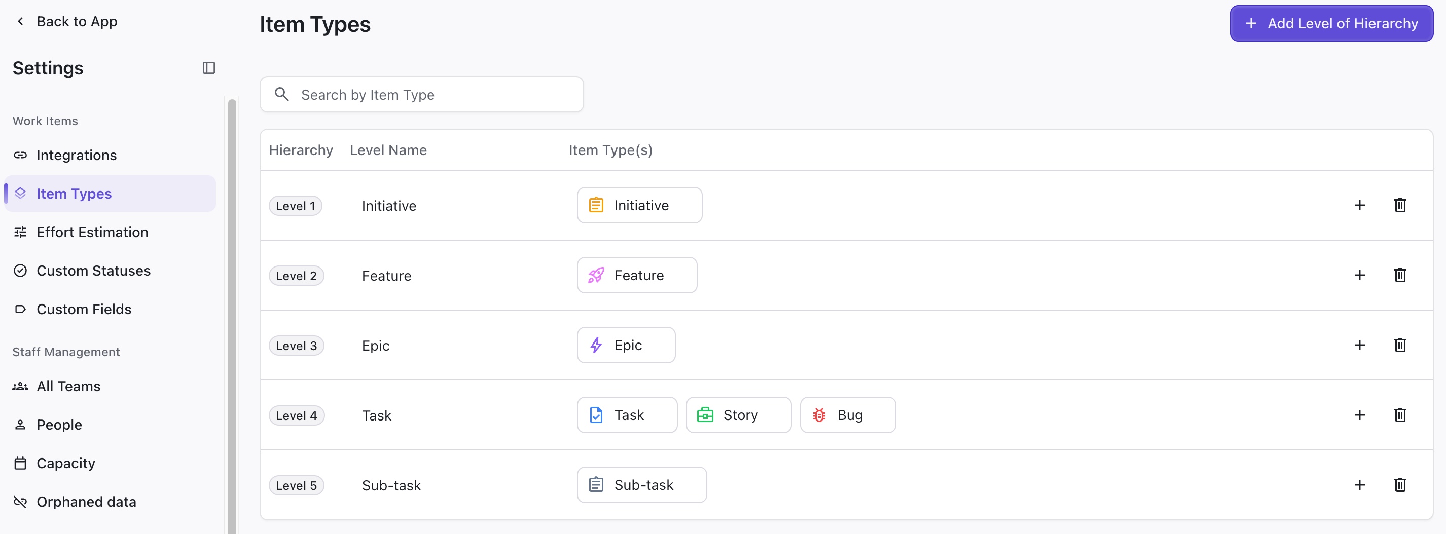Open Integrations settings page
This screenshot has height=534, width=1446.
[110, 156]
